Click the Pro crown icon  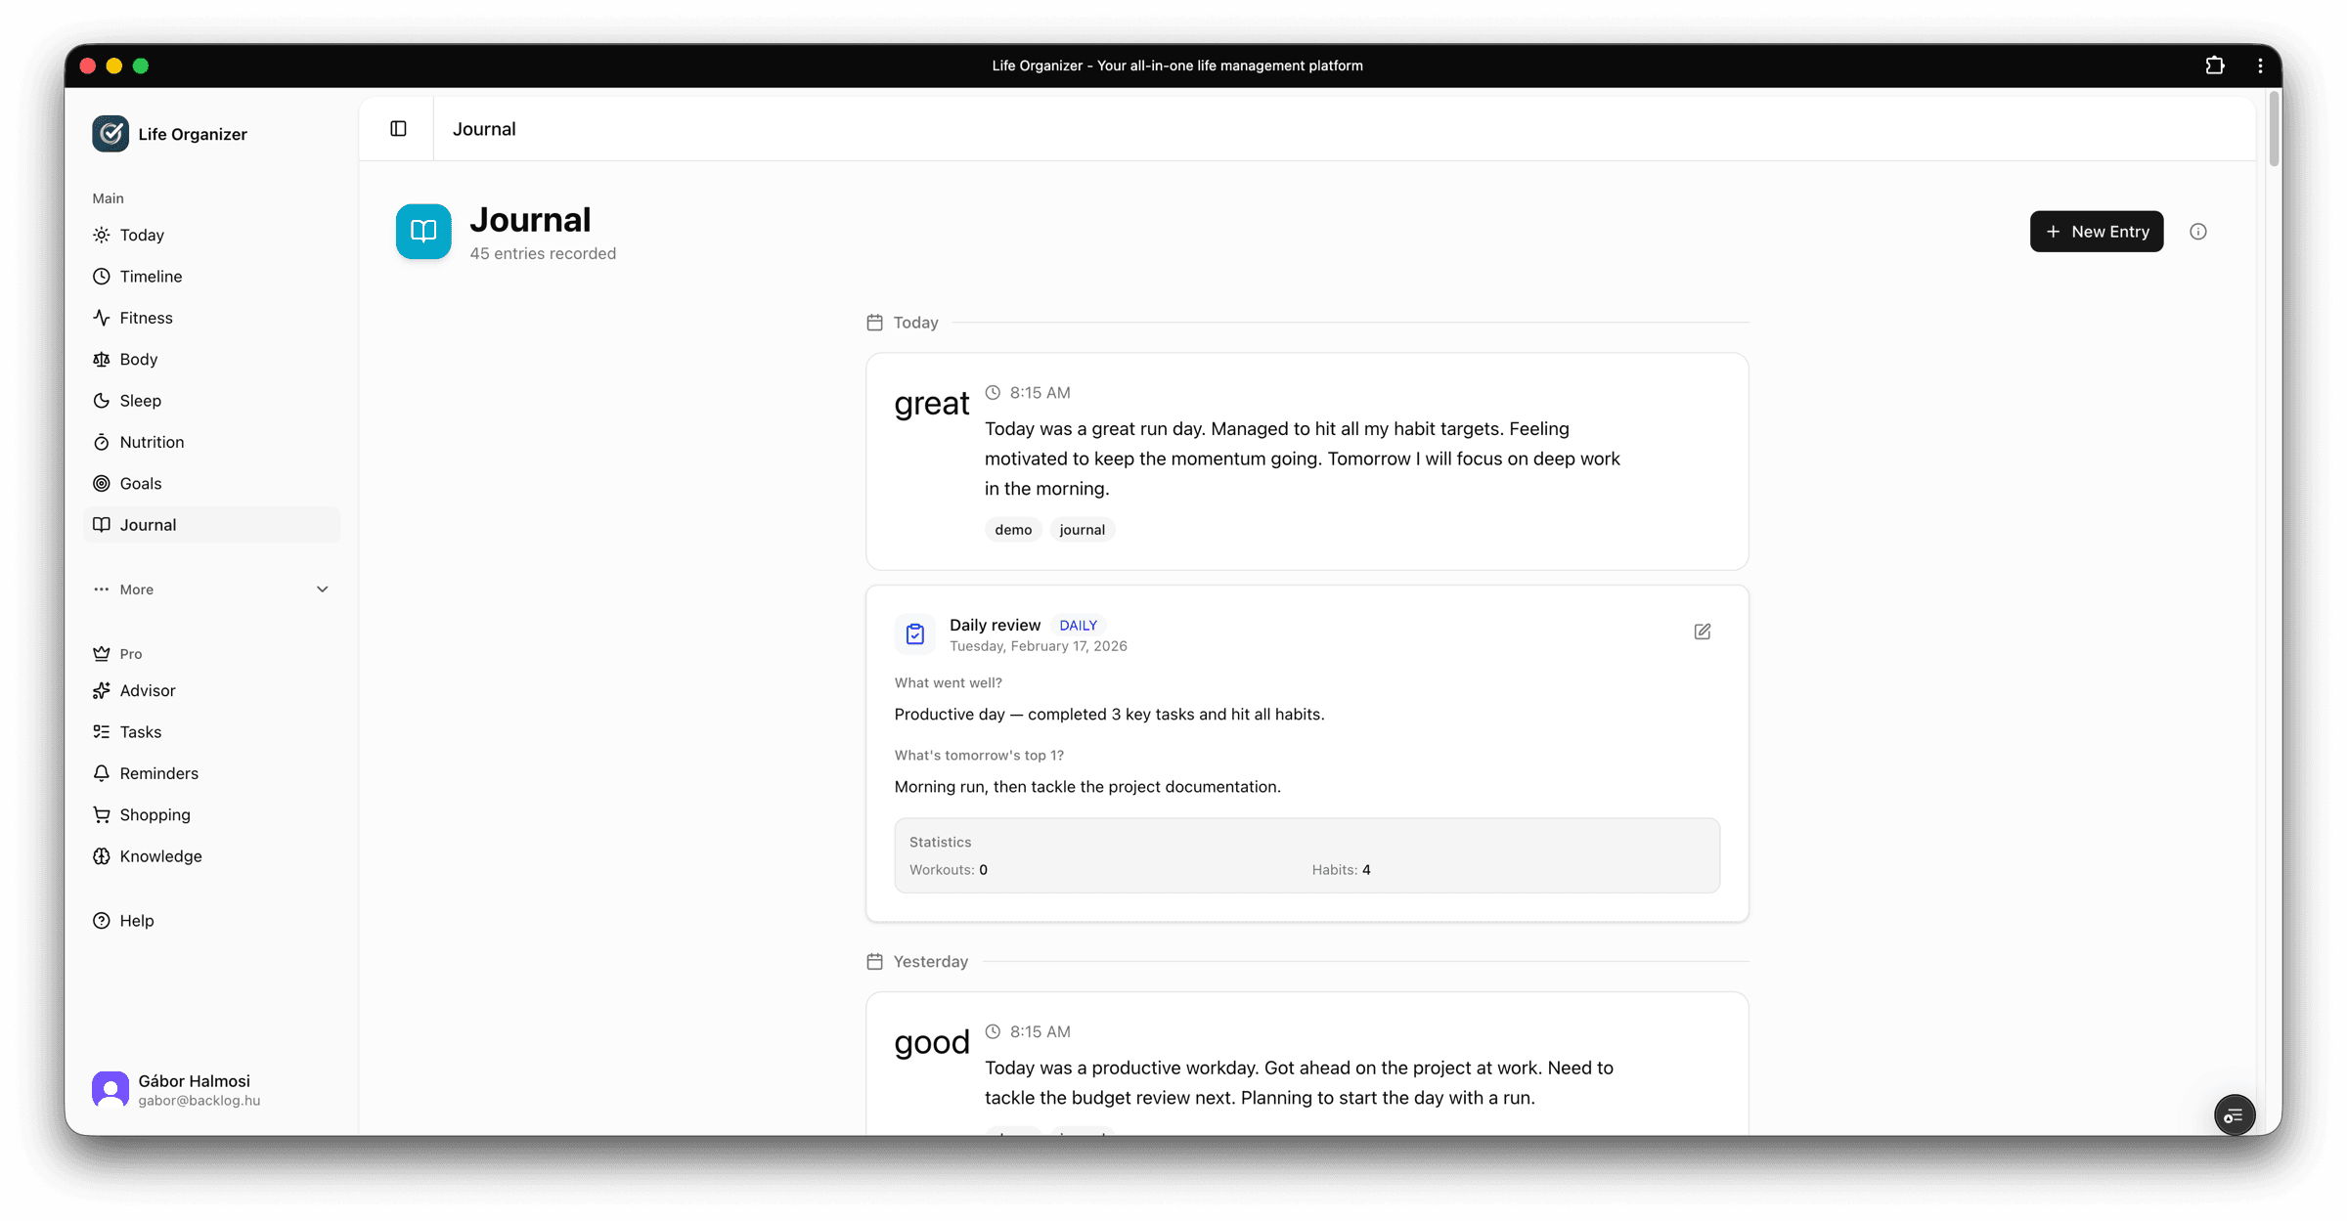tap(102, 653)
